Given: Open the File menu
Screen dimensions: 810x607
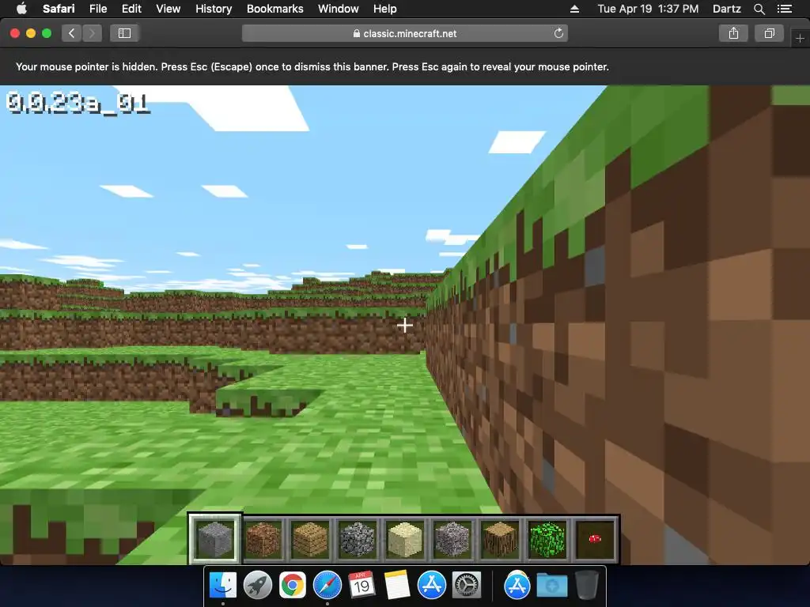Looking at the screenshot, I should (x=98, y=9).
